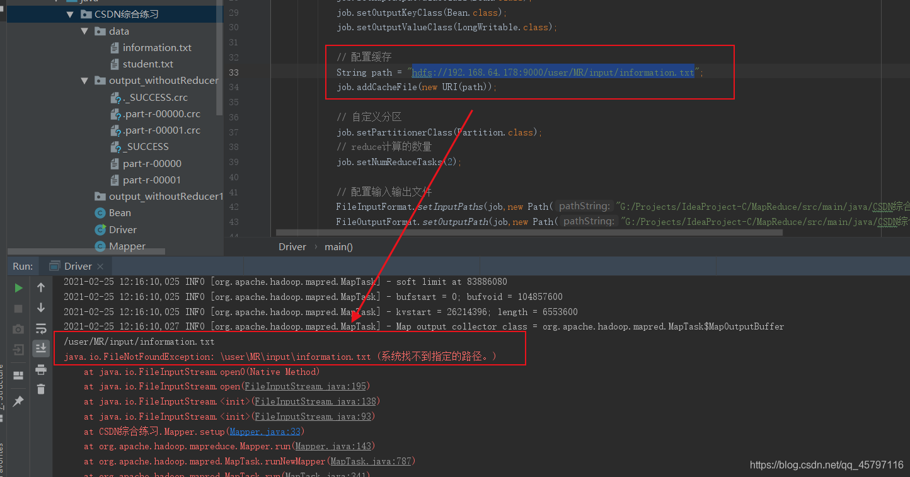Toggle Scroll to End of console
The image size is (910, 477).
pyautogui.click(x=41, y=348)
